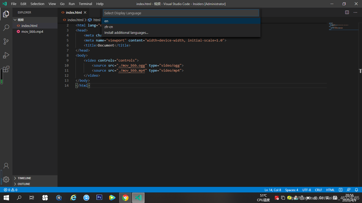Launch Google Chrome from the taskbar
Image resolution: width=362 pixels, height=203 pixels.
[x=125, y=197]
